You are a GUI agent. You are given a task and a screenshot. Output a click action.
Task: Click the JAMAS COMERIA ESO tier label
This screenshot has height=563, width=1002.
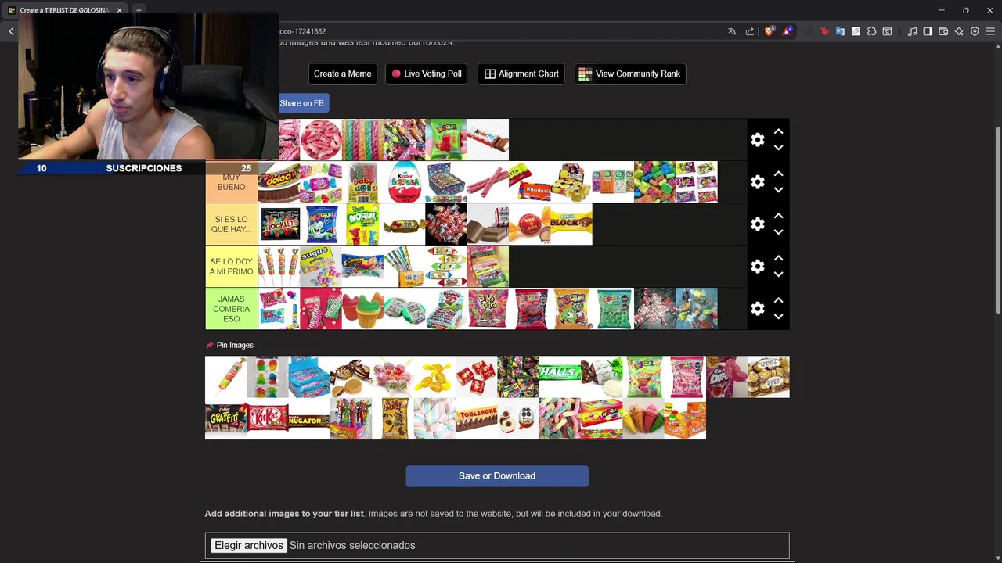tap(231, 309)
